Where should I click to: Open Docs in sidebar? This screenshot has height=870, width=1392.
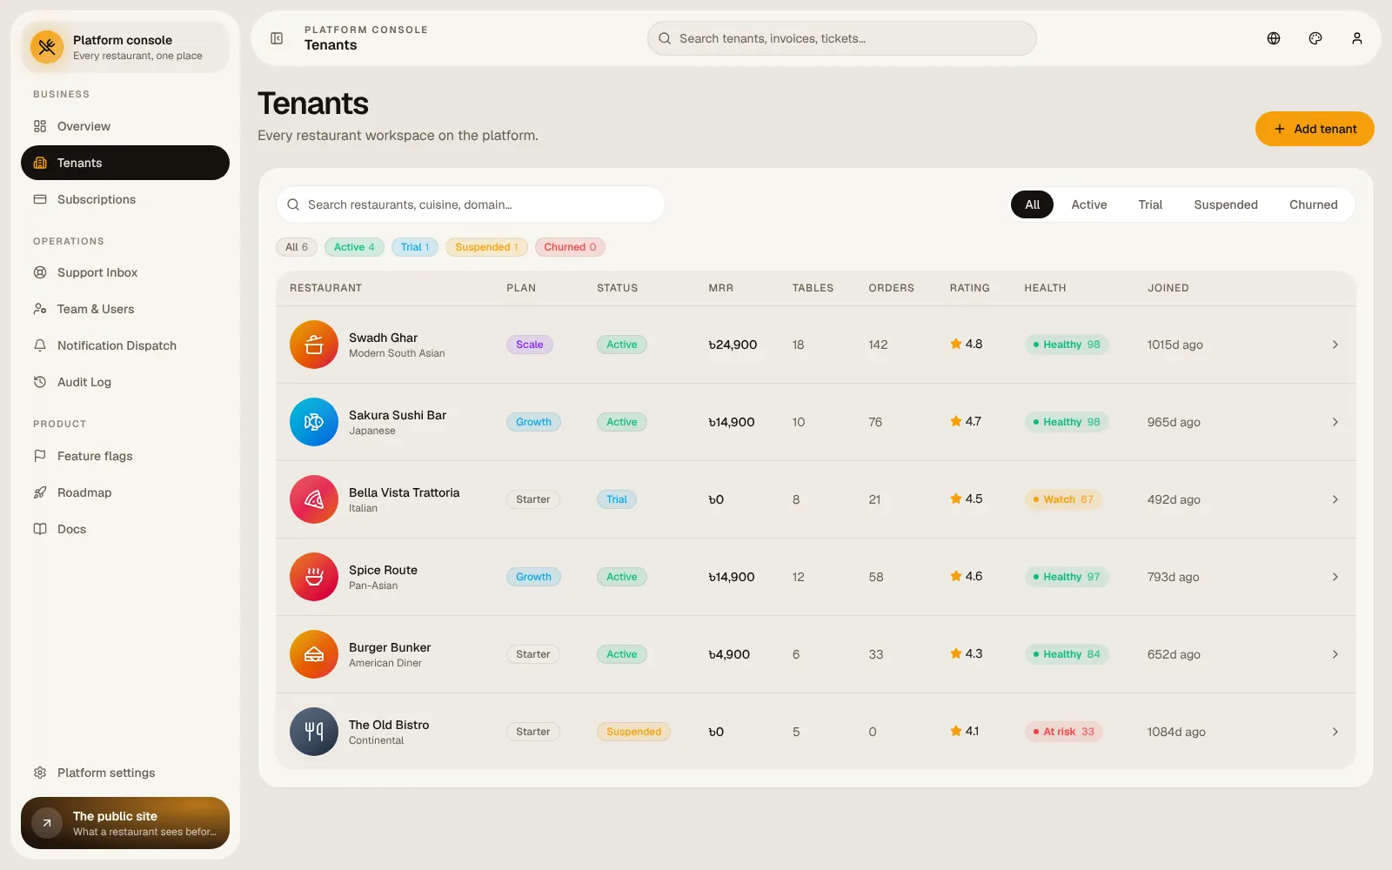125,529
